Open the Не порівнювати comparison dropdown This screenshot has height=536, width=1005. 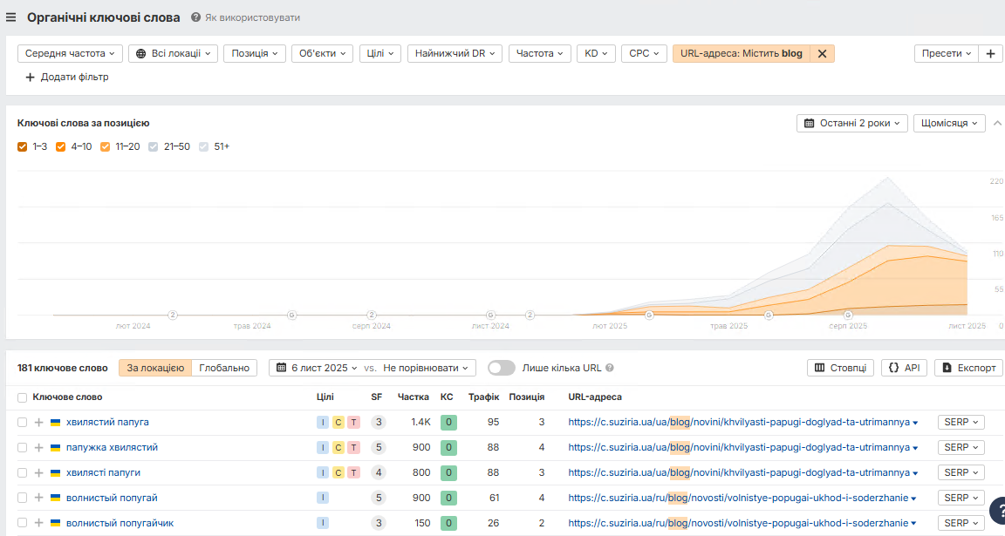426,368
